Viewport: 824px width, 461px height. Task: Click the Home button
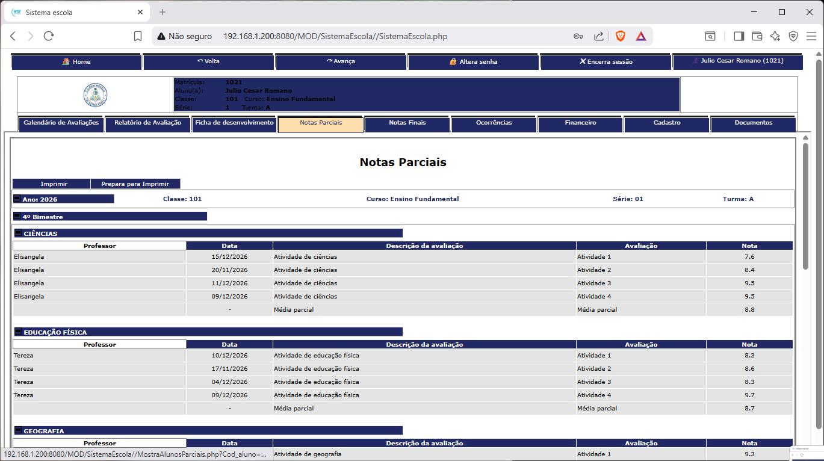[76, 61]
